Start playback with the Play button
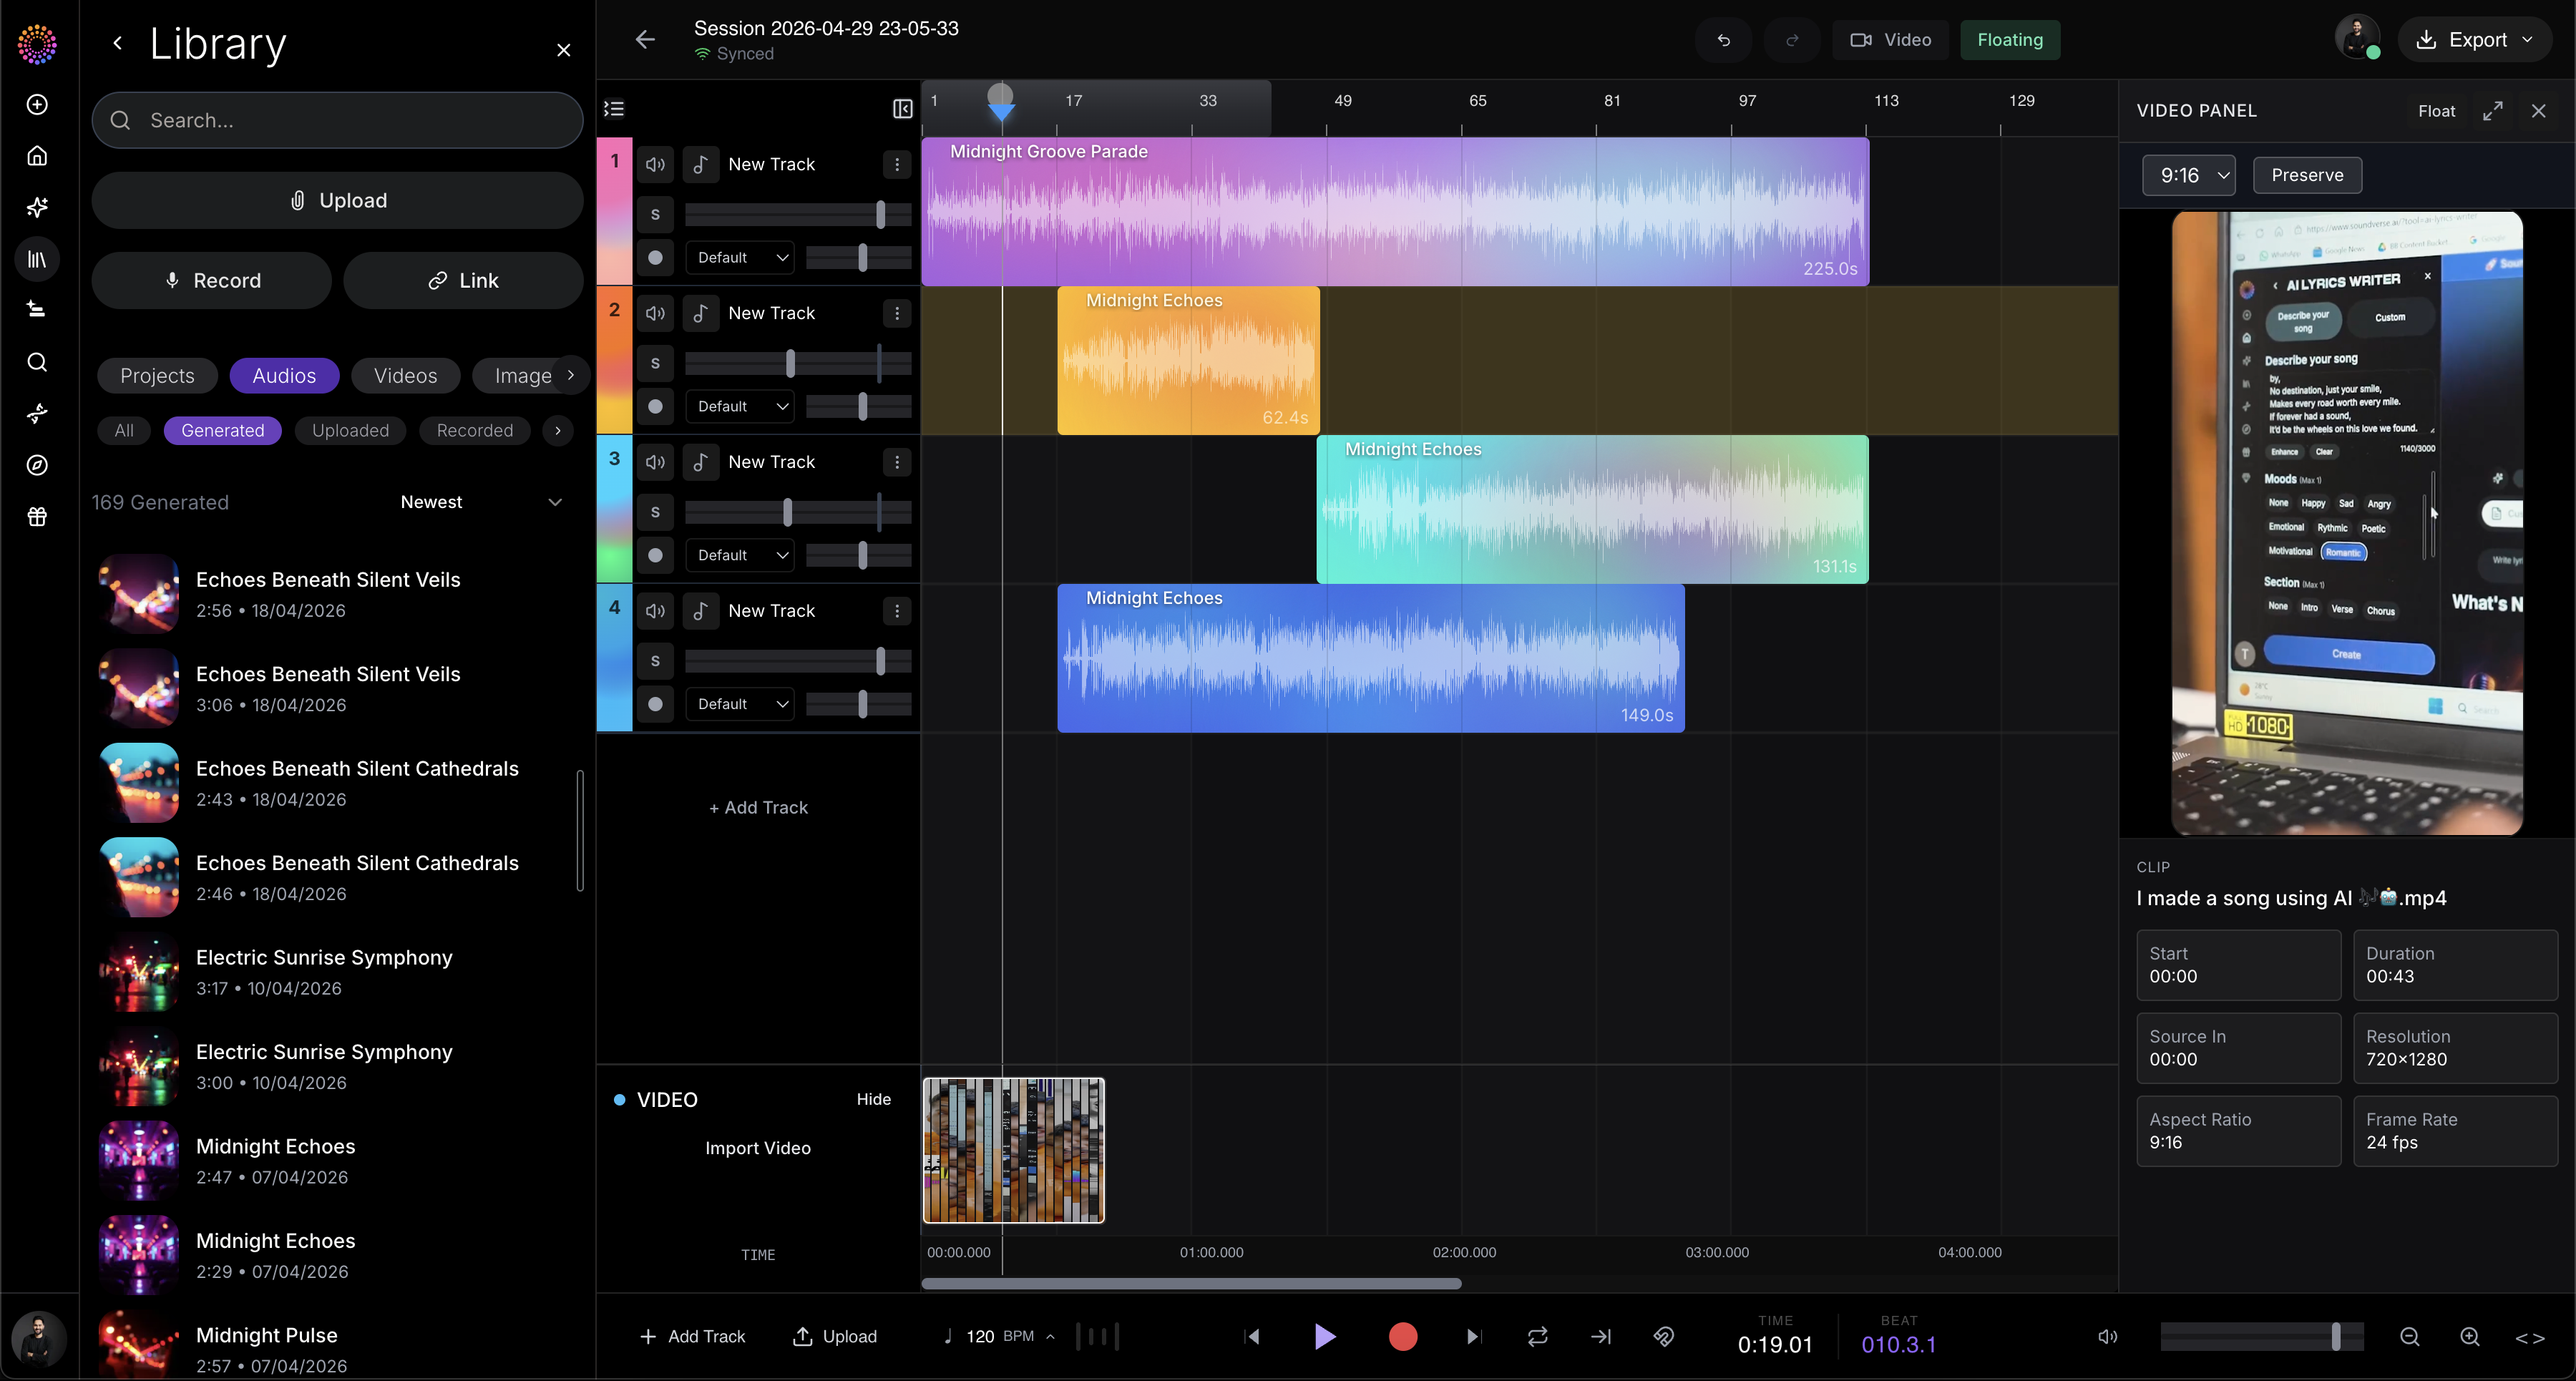The width and height of the screenshot is (2576, 1381). coord(1324,1336)
